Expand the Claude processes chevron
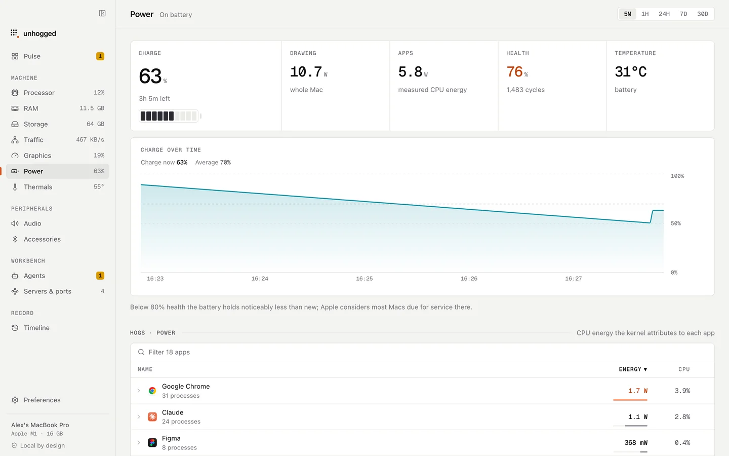 [139, 416]
